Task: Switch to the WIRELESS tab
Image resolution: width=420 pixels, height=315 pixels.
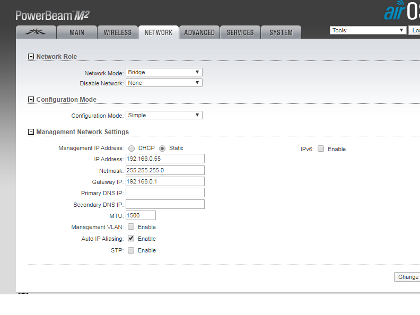Action: (x=118, y=32)
